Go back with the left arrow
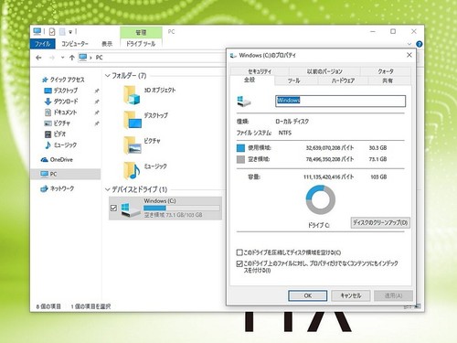457x343 pixels. [x=38, y=58]
